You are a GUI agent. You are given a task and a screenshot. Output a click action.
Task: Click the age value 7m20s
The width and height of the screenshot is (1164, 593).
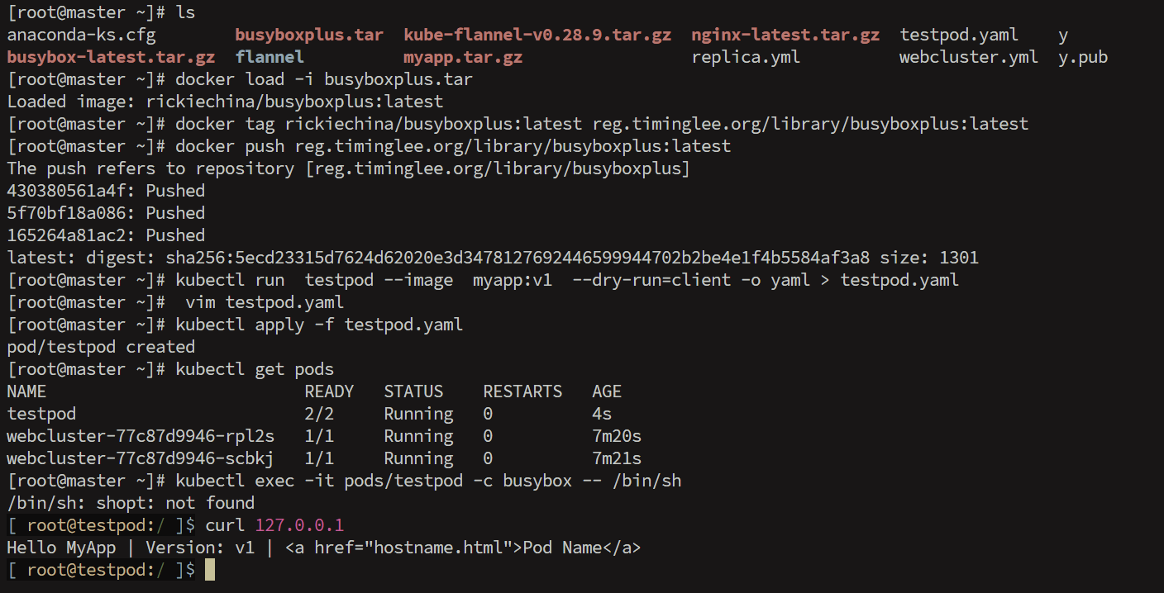[617, 436]
